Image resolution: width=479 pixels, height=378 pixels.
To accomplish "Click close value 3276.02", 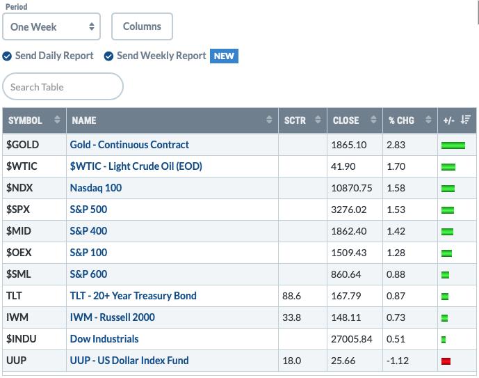I will [348, 210].
